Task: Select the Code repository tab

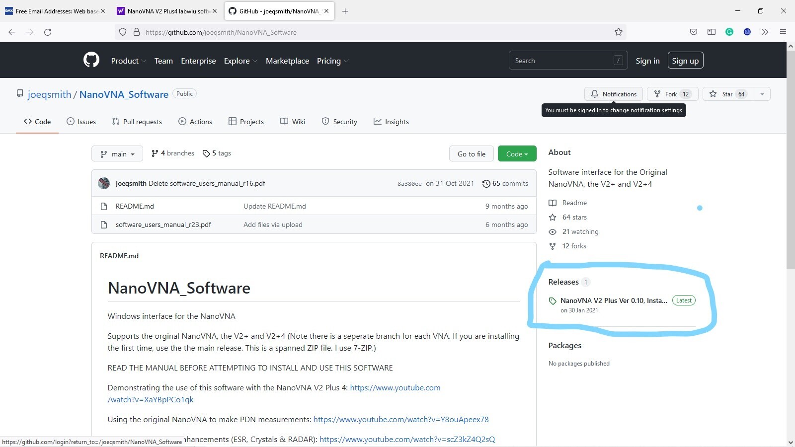Action: (x=37, y=122)
